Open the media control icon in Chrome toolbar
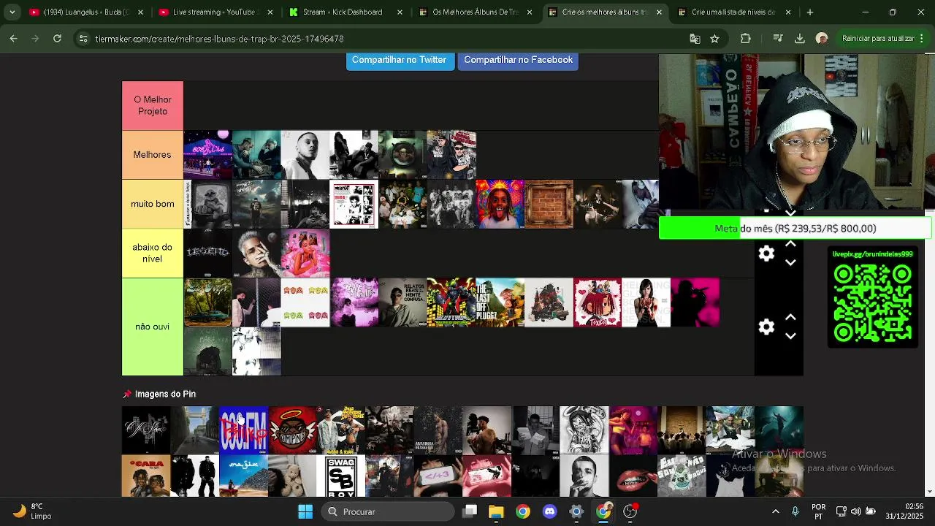935x526 pixels. click(x=778, y=39)
